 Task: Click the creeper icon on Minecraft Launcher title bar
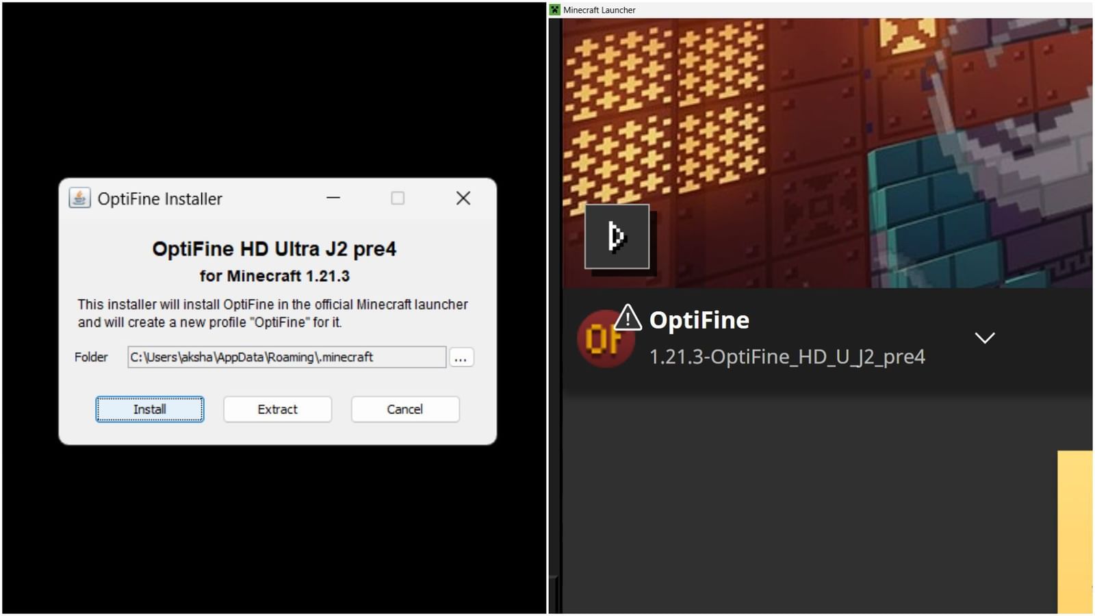pos(554,10)
